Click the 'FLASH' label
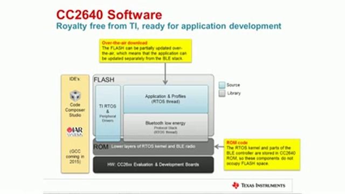Screen dimensions: 345x194 [x=104, y=80]
